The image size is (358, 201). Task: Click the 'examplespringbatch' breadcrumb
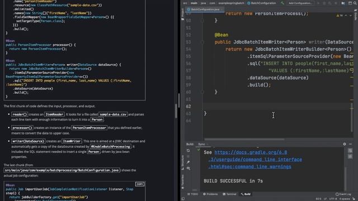[231, 3]
